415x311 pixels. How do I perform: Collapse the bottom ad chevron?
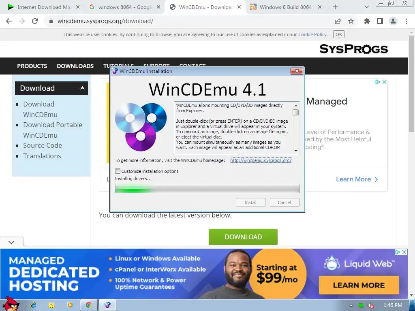pos(11,242)
